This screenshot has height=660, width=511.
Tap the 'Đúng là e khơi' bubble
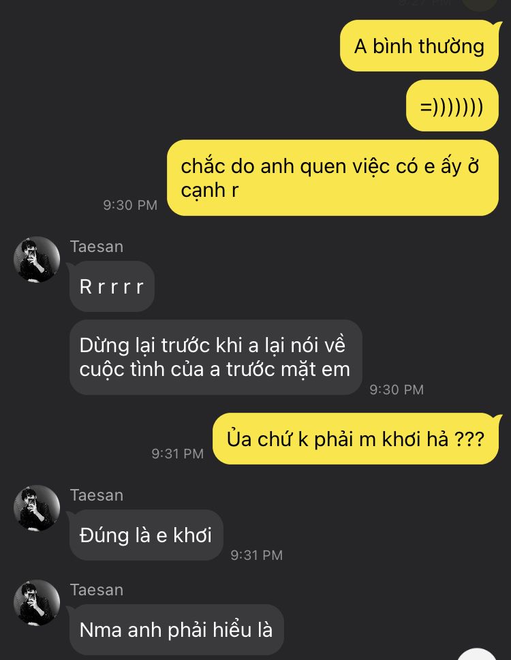pos(146,535)
